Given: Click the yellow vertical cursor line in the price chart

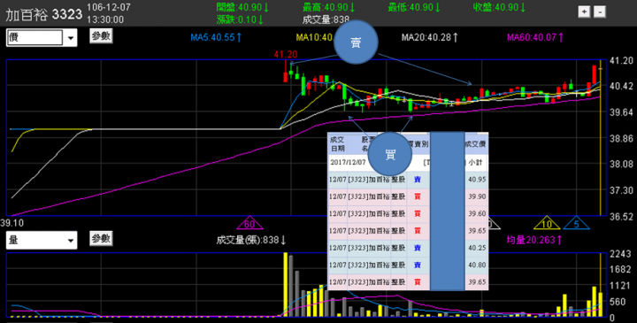Looking at the screenshot, I should (x=601, y=138).
